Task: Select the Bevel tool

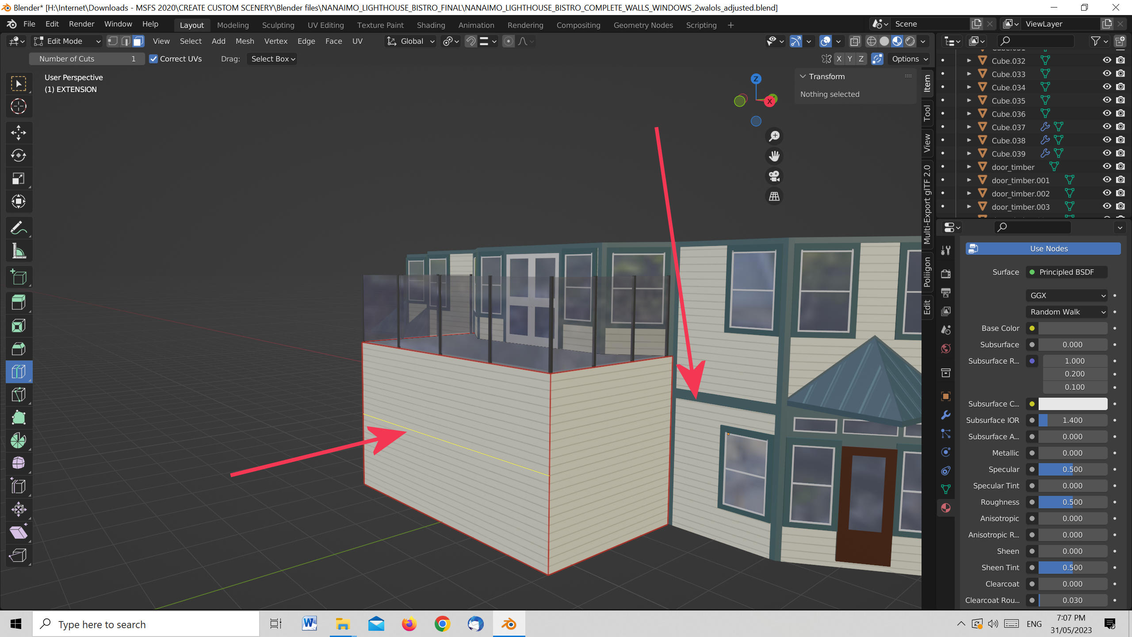Action: [x=19, y=349]
